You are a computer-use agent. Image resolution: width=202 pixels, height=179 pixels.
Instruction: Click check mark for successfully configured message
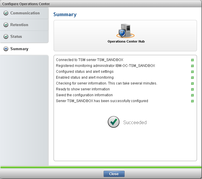[x=192, y=101]
